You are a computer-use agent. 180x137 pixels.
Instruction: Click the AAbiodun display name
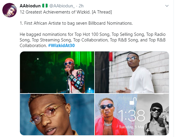click(x=30, y=6)
